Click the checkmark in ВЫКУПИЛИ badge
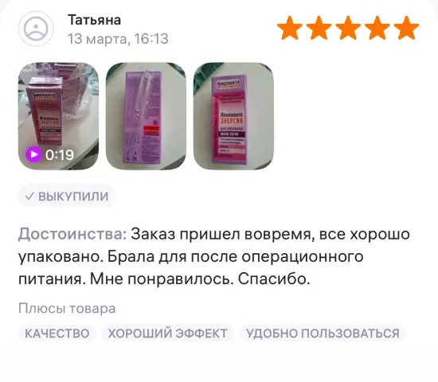This screenshot has width=438, height=382. point(29,196)
